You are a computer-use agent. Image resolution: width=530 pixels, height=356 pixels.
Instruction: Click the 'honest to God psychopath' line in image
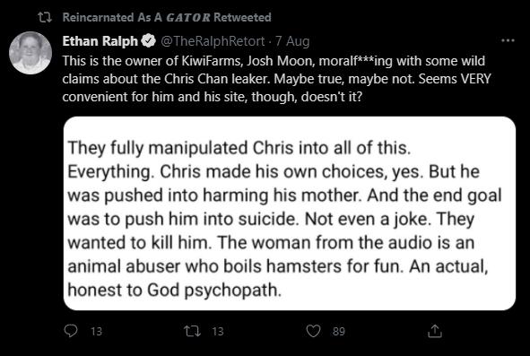click(x=174, y=290)
